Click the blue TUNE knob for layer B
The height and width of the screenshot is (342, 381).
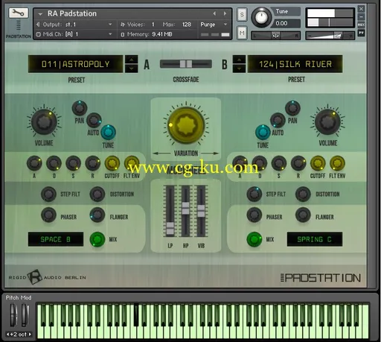click(x=263, y=132)
